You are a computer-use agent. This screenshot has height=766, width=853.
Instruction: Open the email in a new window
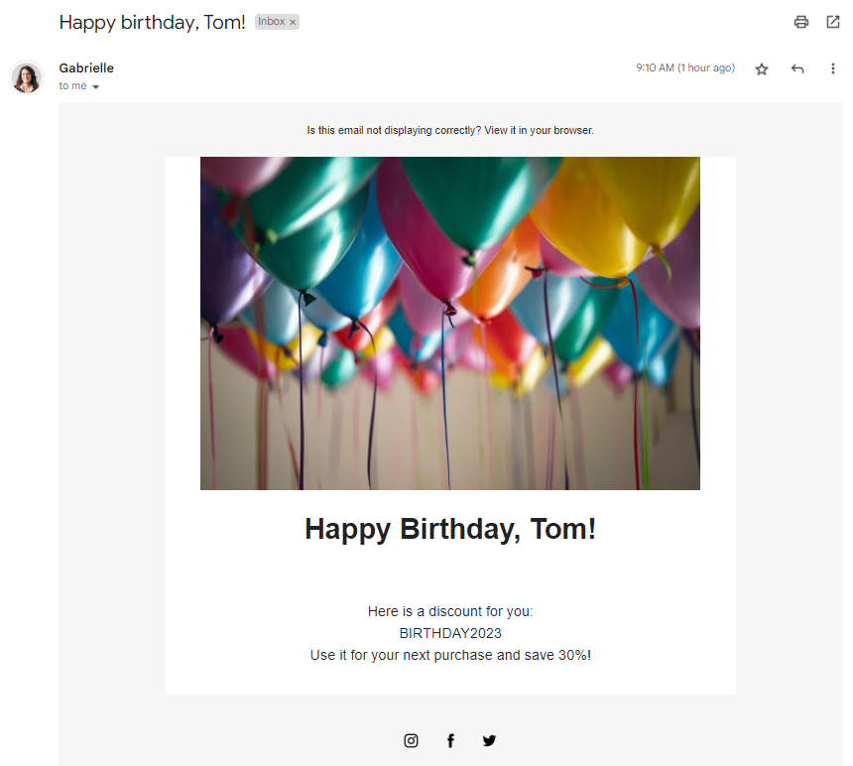click(833, 22)
